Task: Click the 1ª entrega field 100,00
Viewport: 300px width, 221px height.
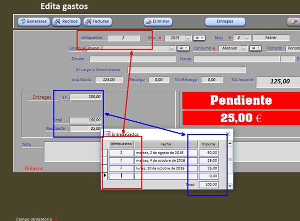Action: pos(85,97)
